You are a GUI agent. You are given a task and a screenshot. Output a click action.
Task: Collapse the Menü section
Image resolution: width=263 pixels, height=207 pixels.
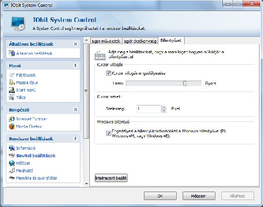[x=75, y=65]
